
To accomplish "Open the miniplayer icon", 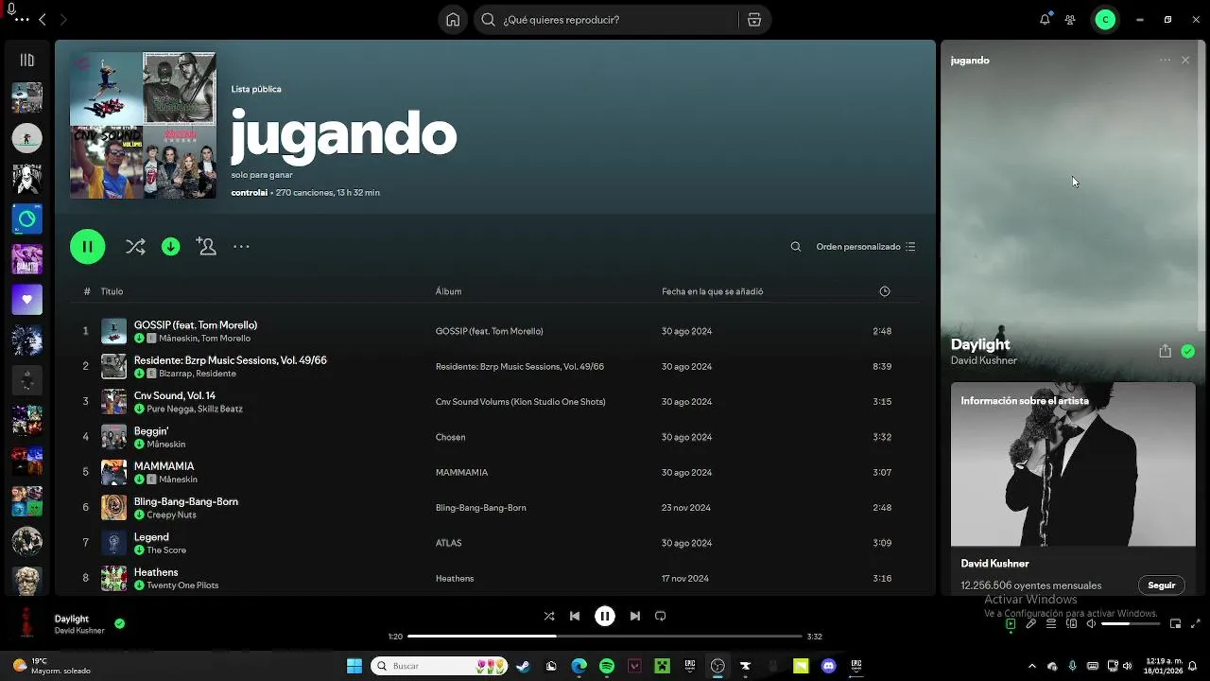I will point(1176,624).
